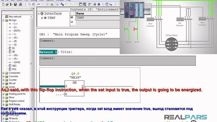Screen dimensions: 217x122
Task: Select Interface in the declaration tree
Action: (53, 14)
